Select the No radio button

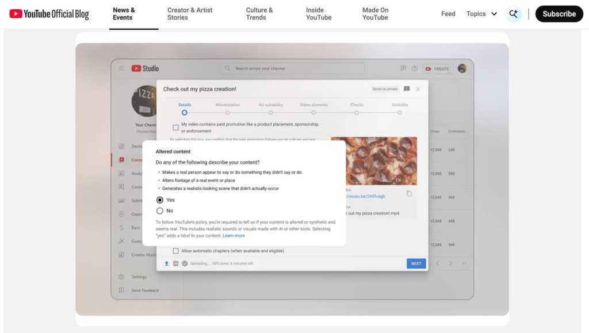(x=160, y=210)
